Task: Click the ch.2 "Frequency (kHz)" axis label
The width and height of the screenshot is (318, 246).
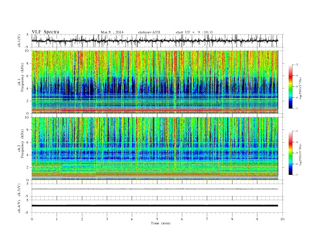Action: tap(22, 143)
